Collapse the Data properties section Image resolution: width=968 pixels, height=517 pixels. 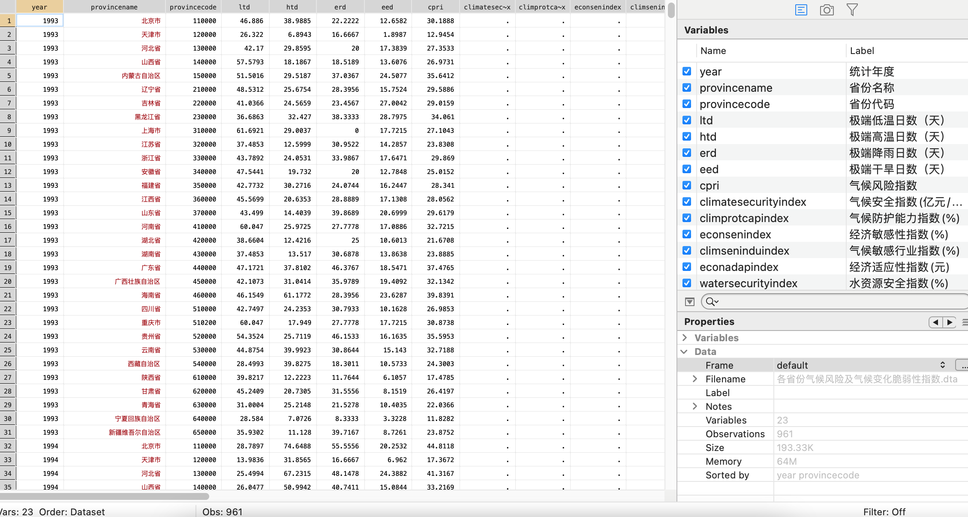685,352
